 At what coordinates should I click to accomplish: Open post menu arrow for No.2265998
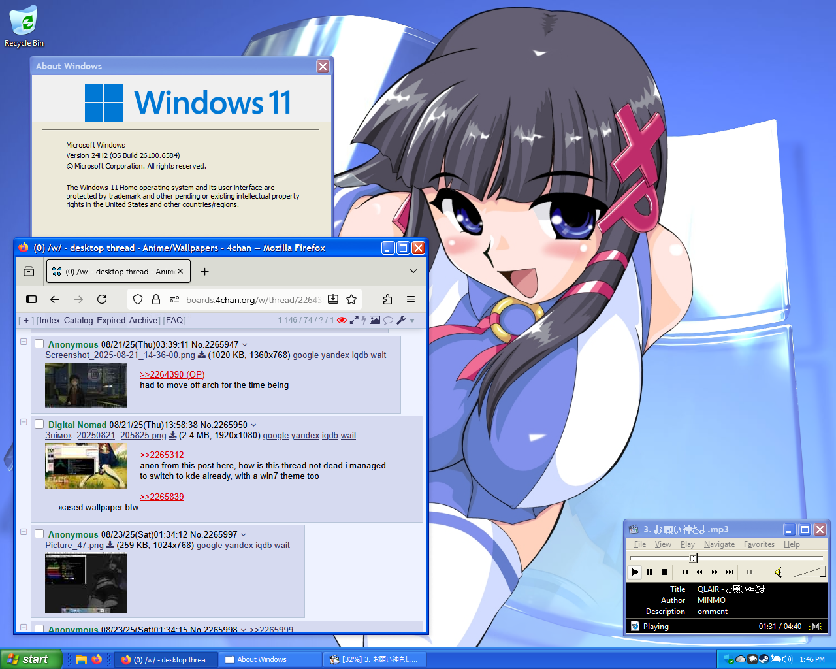point(243,630)
